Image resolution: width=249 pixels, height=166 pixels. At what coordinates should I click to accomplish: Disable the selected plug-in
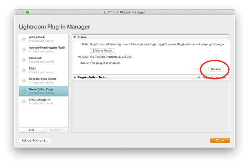coord(216,69)
